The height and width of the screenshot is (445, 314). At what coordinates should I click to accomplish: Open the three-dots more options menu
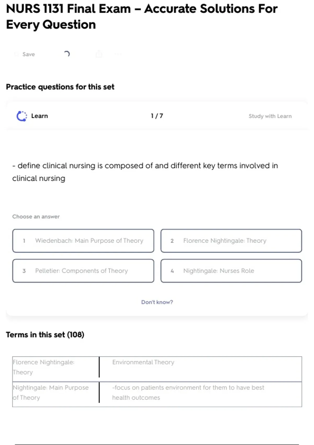click(x=118, y=54)
